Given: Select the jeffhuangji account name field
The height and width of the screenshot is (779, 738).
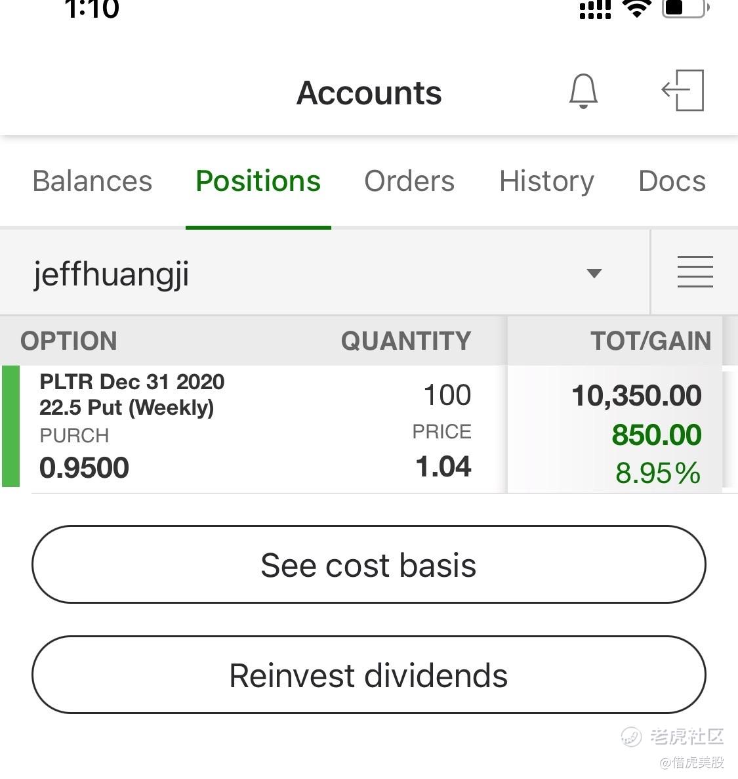Looking at the screenshot, I should click(x=112, y=273).
